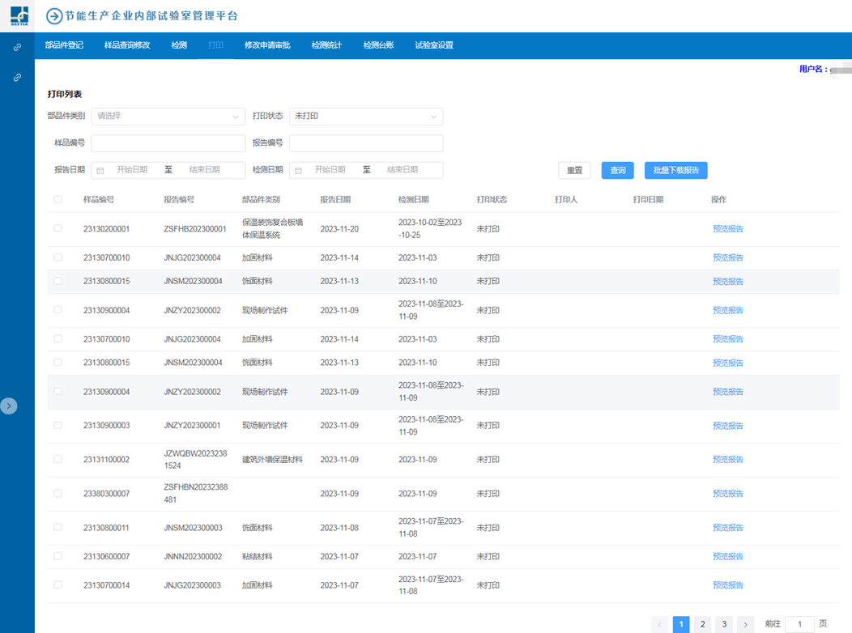Image resolution: width=852 pixels, height=633 pixels.
Task: Open 预览报告 for sample 23130600007
Action: pos(727,557)
